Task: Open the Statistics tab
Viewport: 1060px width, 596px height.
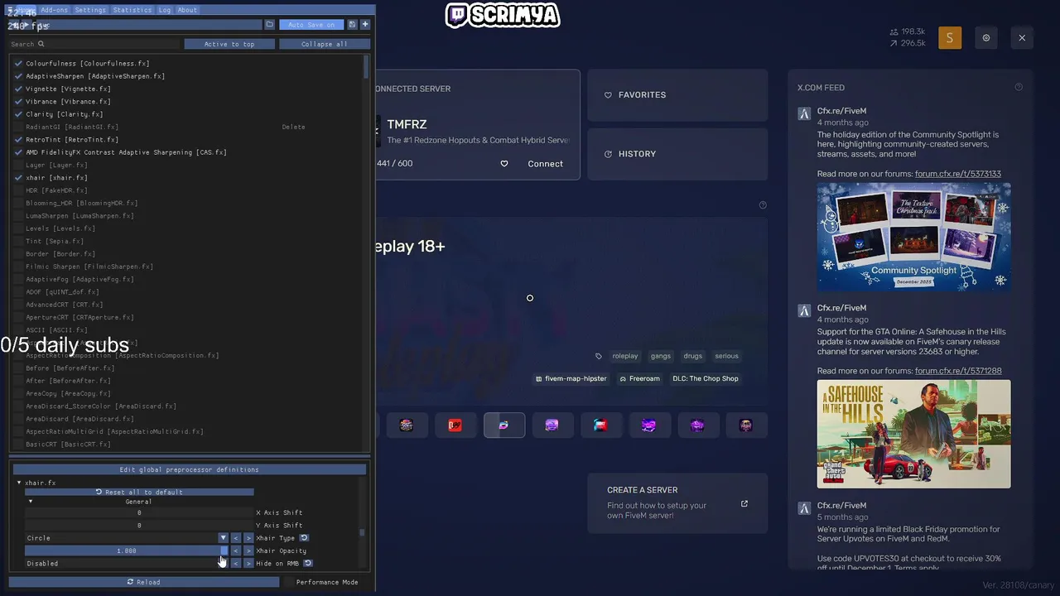Action: click(x=132, y=10)
